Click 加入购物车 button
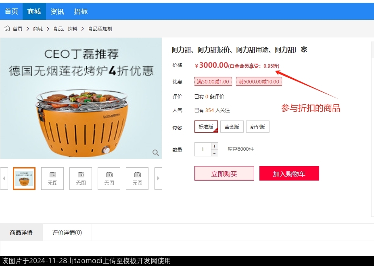 pyautogui.click(x=289, y=173)
